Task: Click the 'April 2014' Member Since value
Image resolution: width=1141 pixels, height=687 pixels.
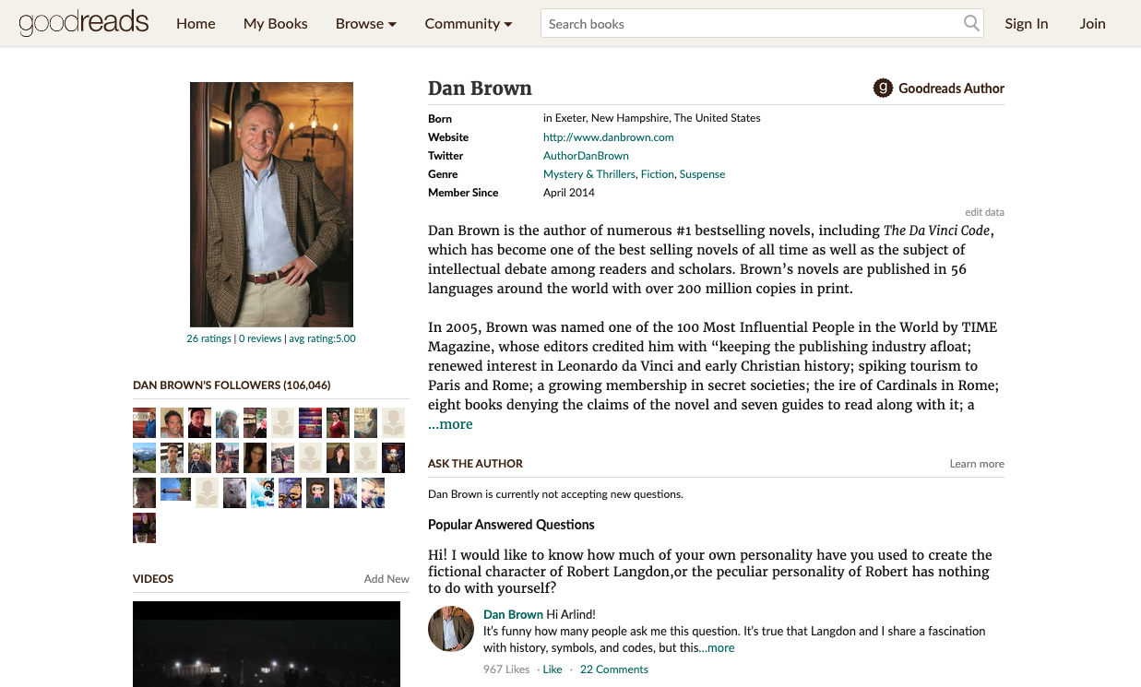Action: tap(569, 193)
